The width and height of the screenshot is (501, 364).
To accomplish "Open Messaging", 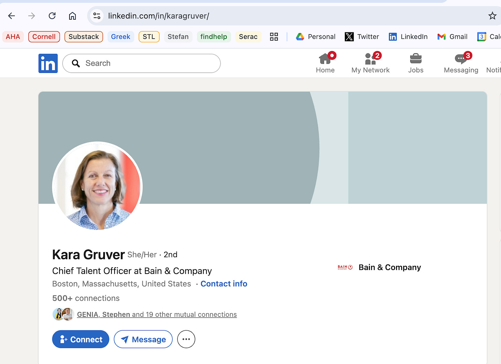I will click(461, 63).
